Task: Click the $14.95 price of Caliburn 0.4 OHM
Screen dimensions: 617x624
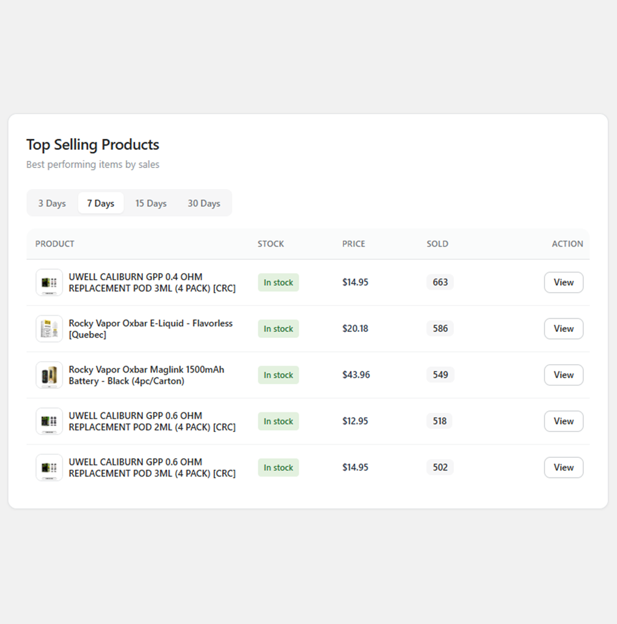Action: click(355, 282)
